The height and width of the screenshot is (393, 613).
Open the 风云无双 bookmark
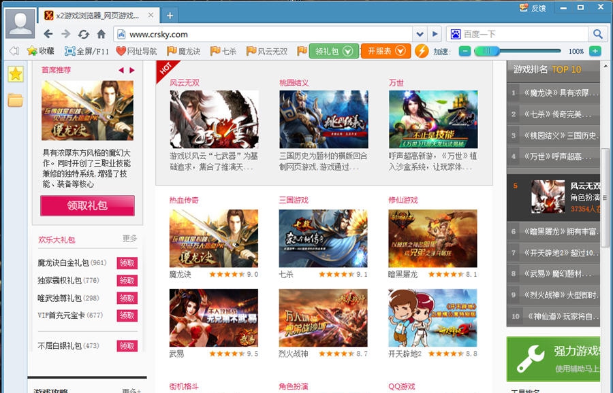click(266, 51)
